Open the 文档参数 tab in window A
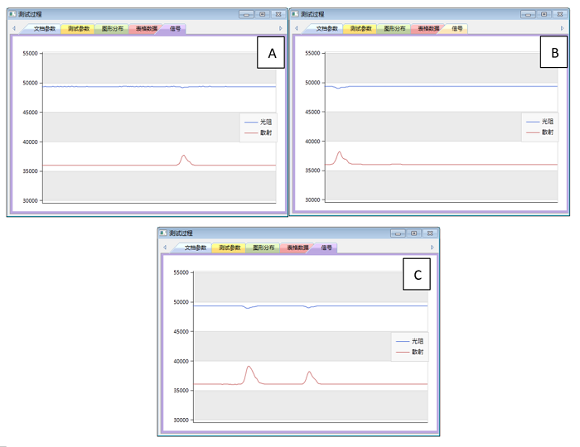580x447 pixels. coord(46,28)
